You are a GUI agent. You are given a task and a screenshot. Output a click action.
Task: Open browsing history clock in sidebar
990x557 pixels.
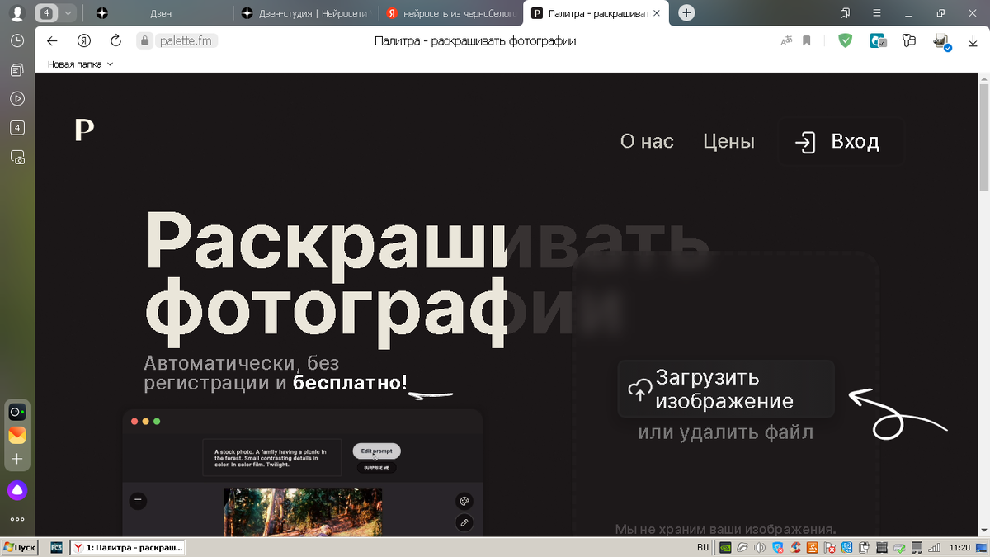(x=17, y=41)
